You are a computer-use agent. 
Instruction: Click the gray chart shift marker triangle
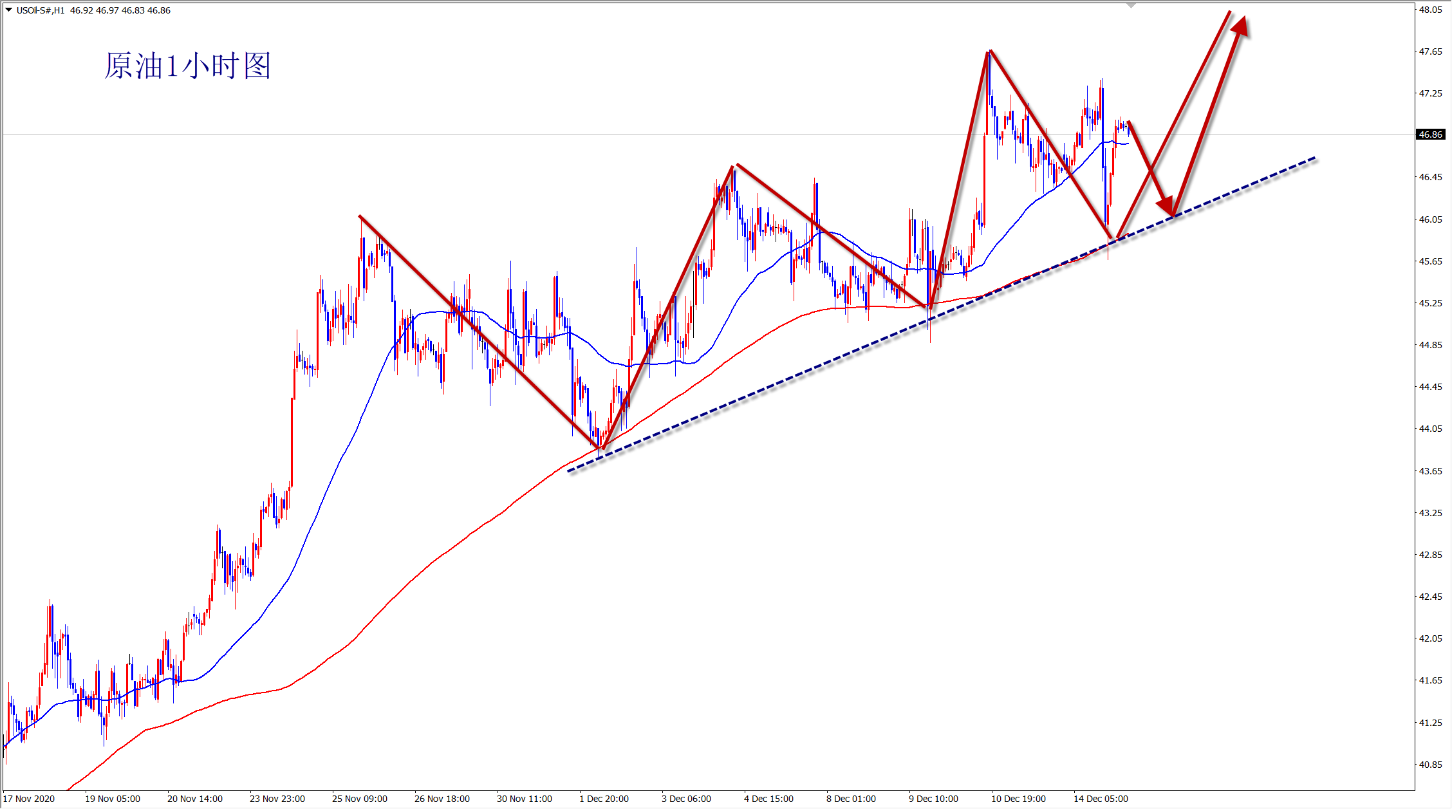(x=1131, y=6)
